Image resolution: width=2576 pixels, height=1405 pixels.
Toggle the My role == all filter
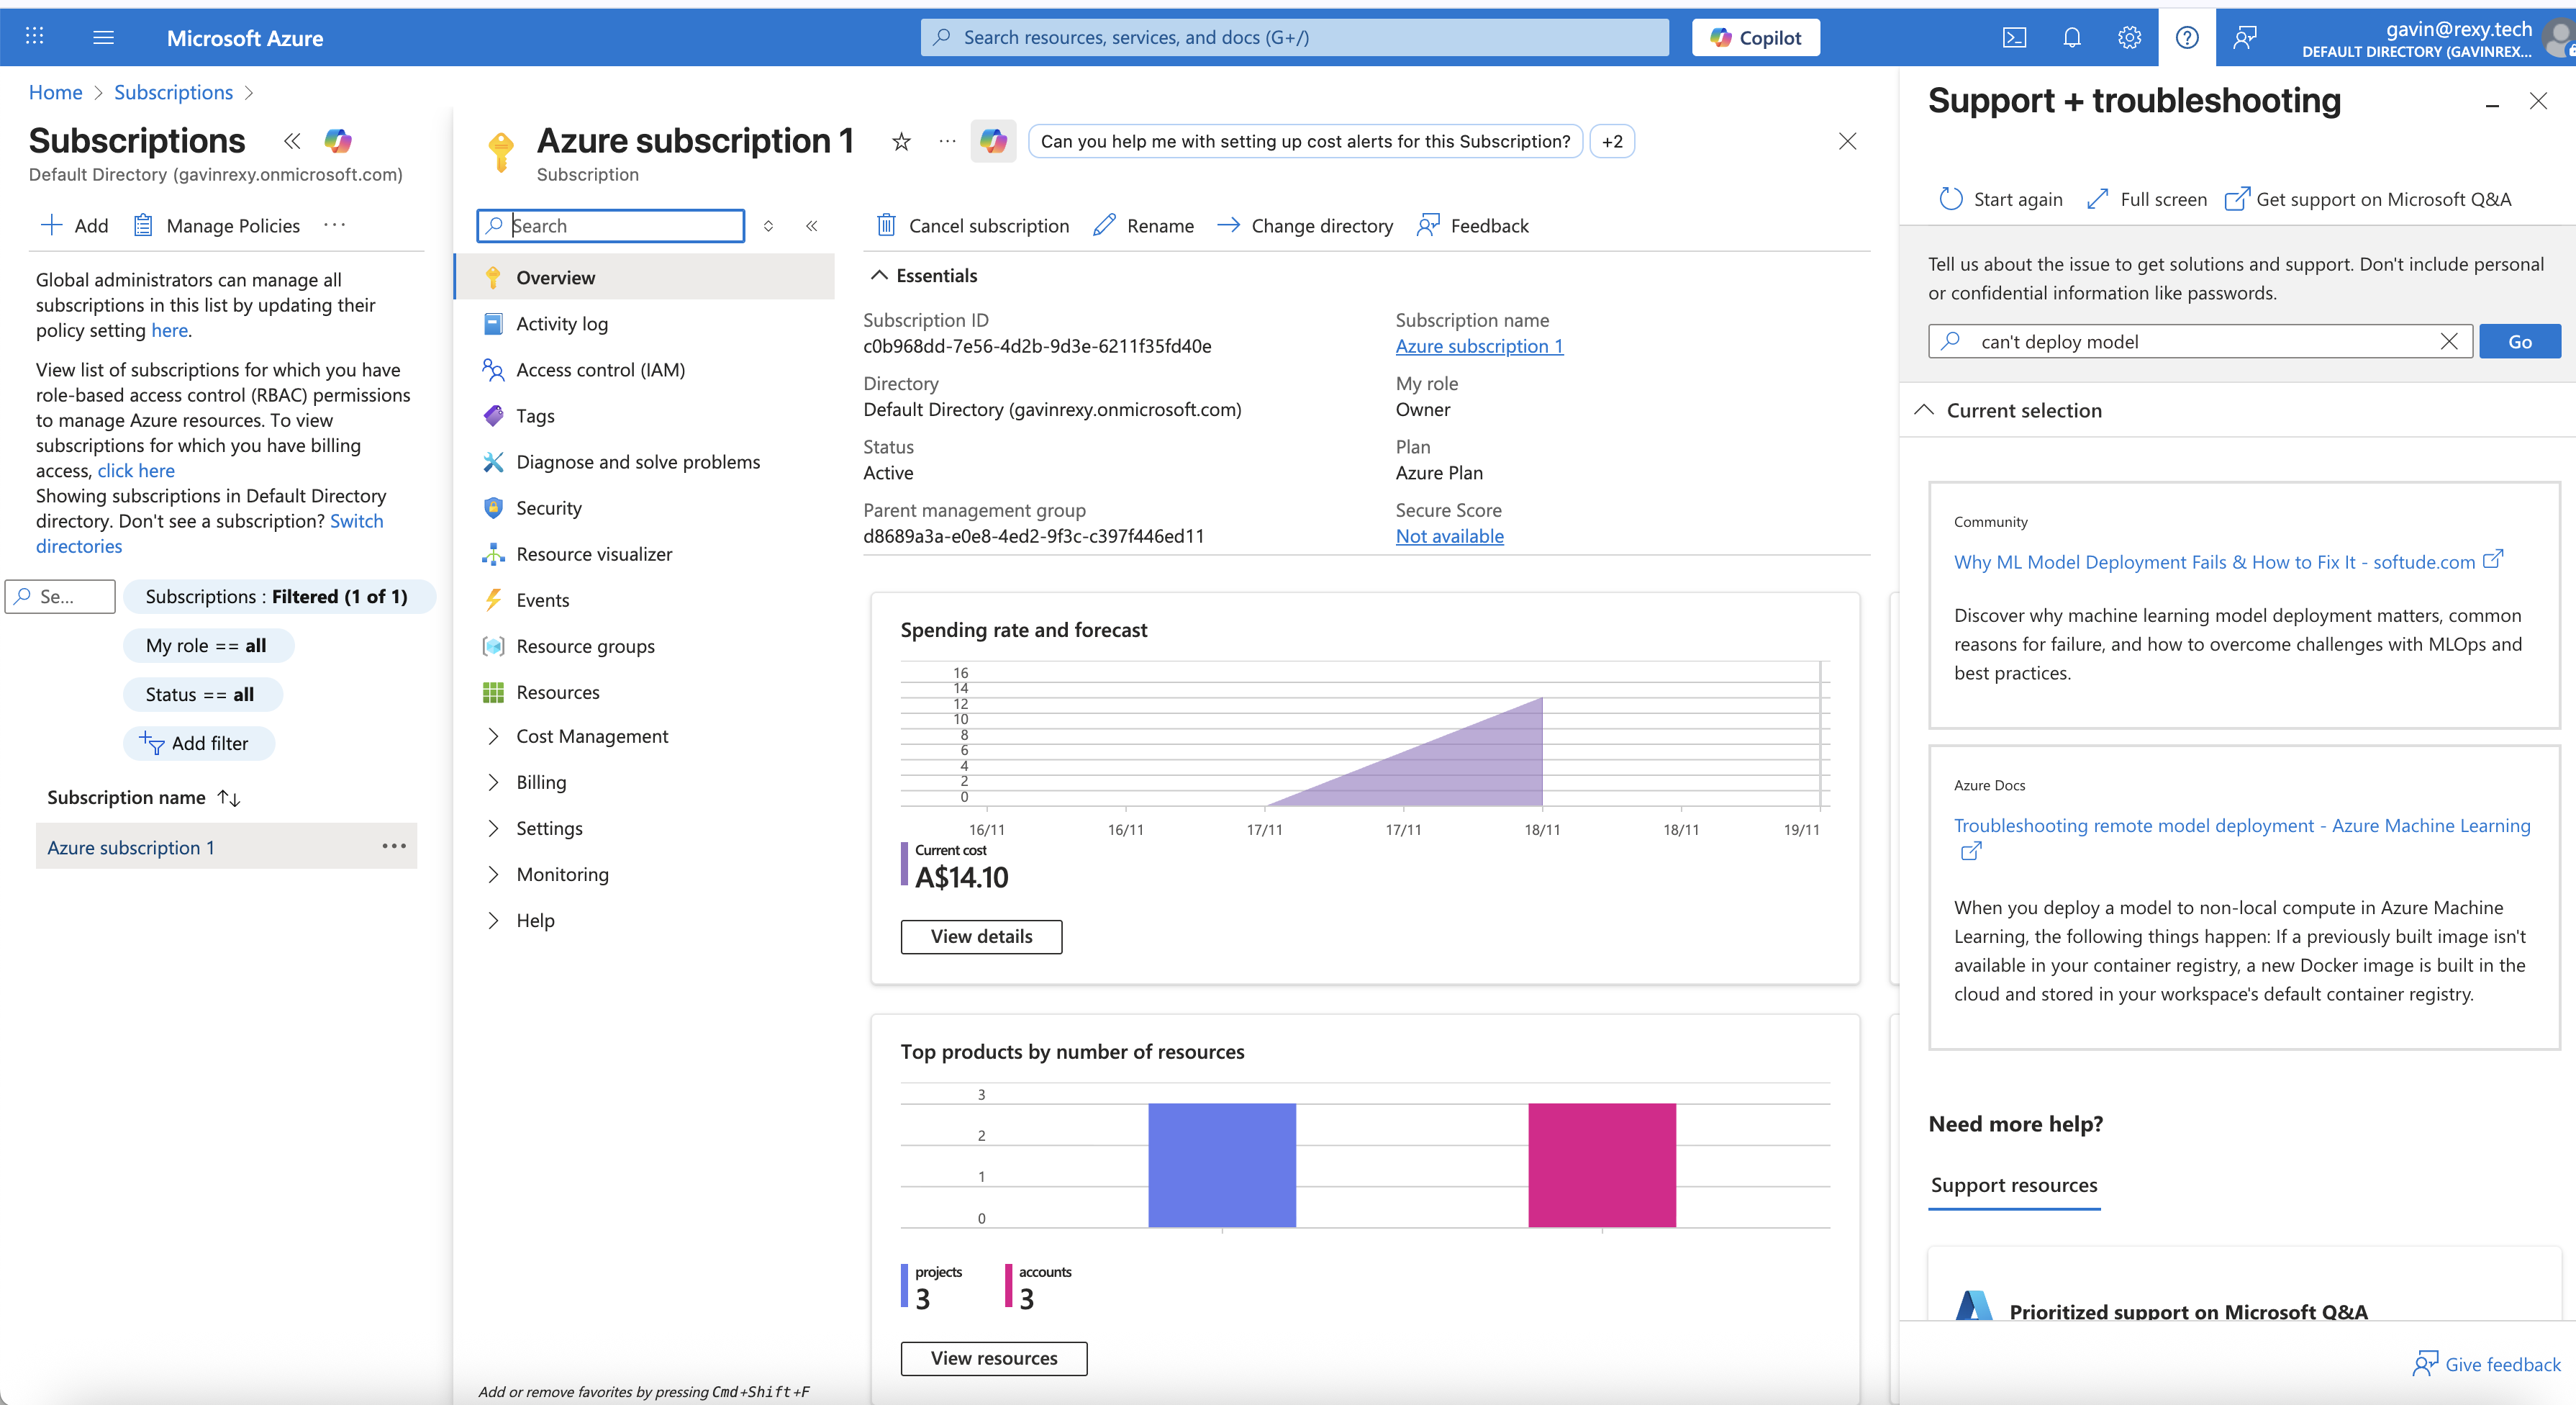click(x=207, y=645)
